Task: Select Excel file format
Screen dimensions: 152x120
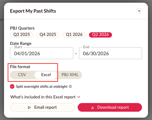Action: point(46,75)
